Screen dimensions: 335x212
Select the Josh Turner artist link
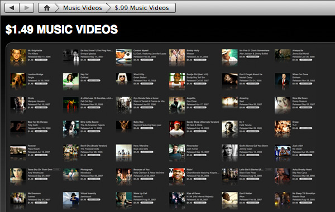coord(193,149)
